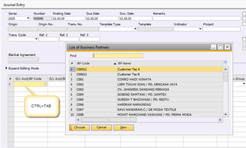Click the Doc. Date field
Image resolution: width=246 pixels, height=148 pixels.
click(x=135, y=18)
